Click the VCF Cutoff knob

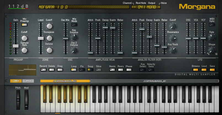pyautogui.click(x=173, y=26)
